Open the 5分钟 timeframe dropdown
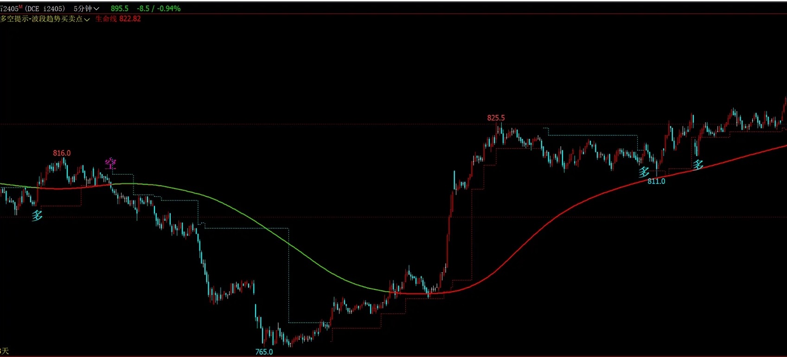This screenshot has height=357, width=787. (86, 8)
